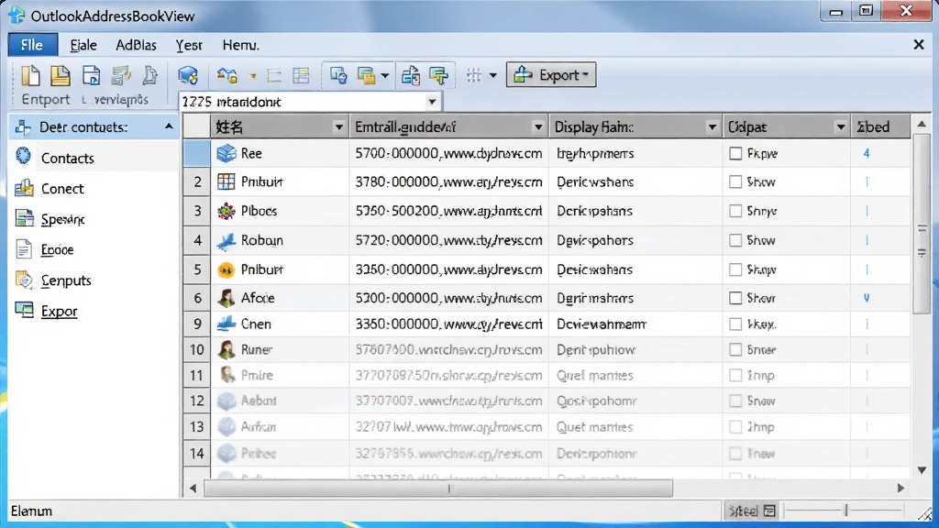
Task: Open the Hemu menu
Action: pos(241,45)
